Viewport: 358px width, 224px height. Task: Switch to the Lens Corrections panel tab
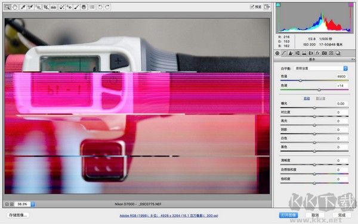[311, 53]
